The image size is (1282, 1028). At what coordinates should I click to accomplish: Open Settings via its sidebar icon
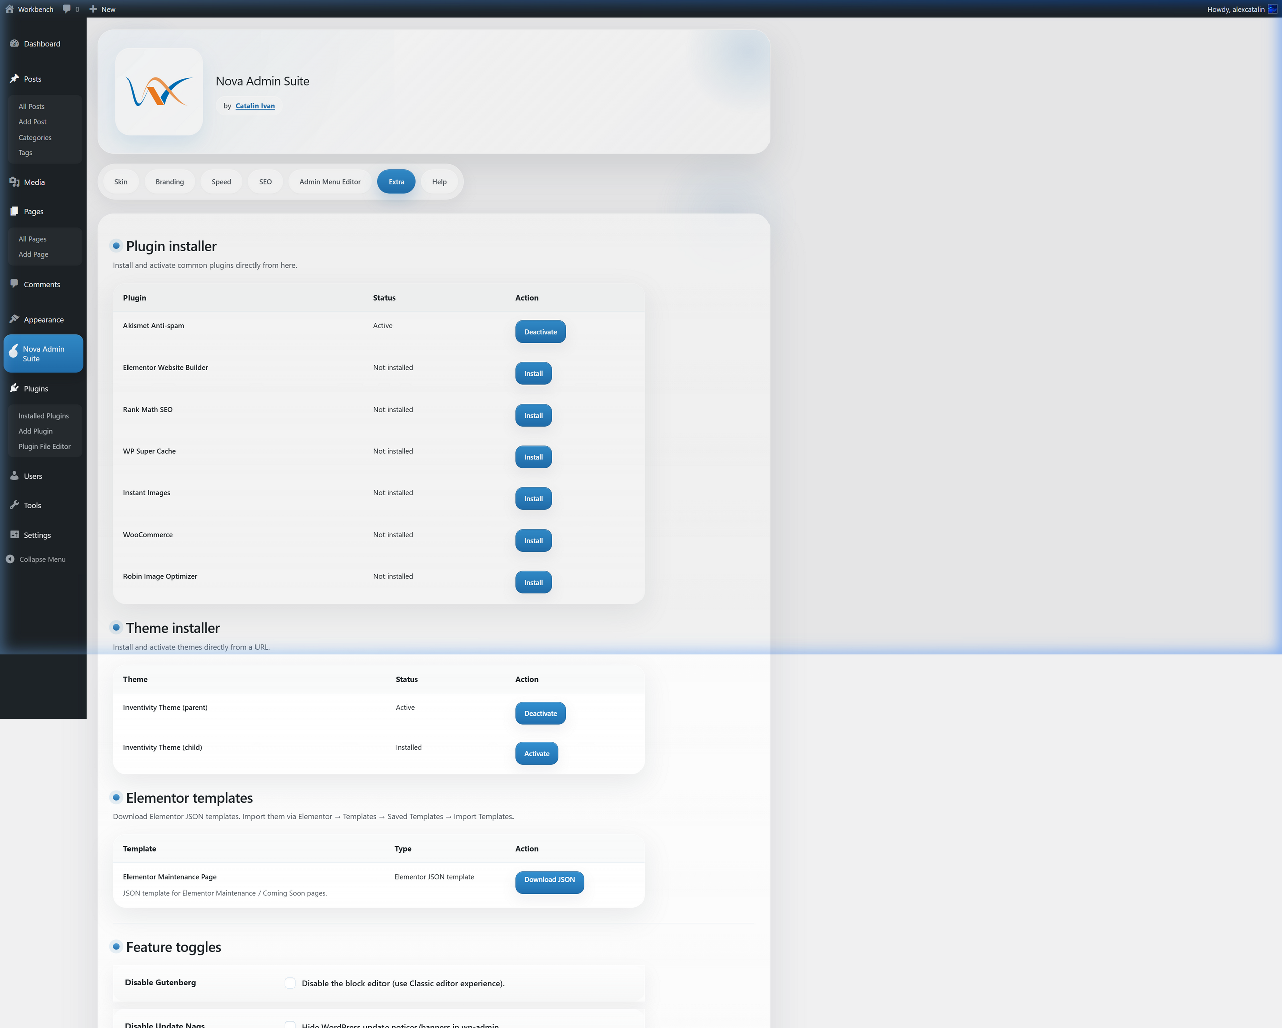[14, 535]
